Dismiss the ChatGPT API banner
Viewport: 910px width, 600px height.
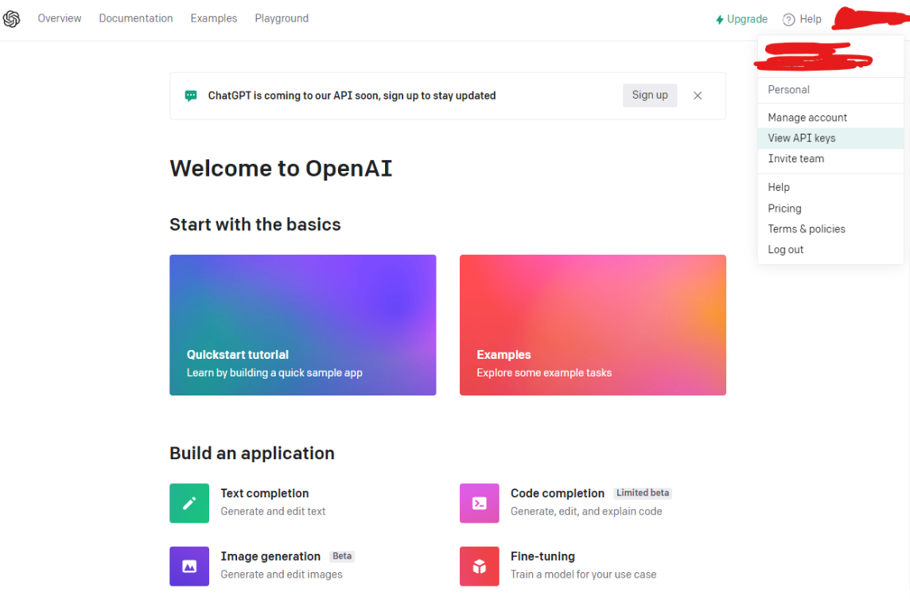(x=698, y=95)
